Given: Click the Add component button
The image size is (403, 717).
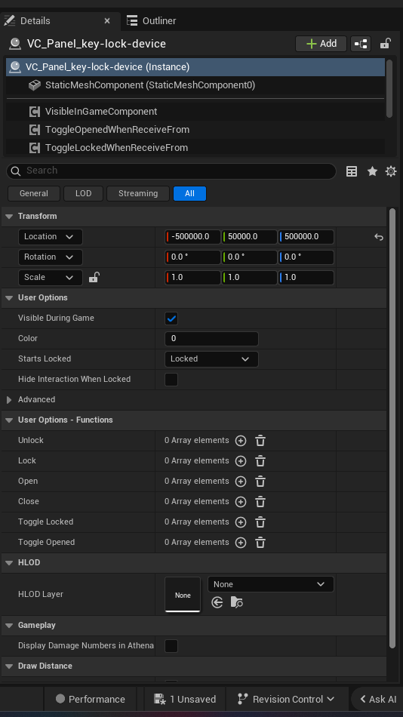Looking at the screenshot, I should click(321, 44).
